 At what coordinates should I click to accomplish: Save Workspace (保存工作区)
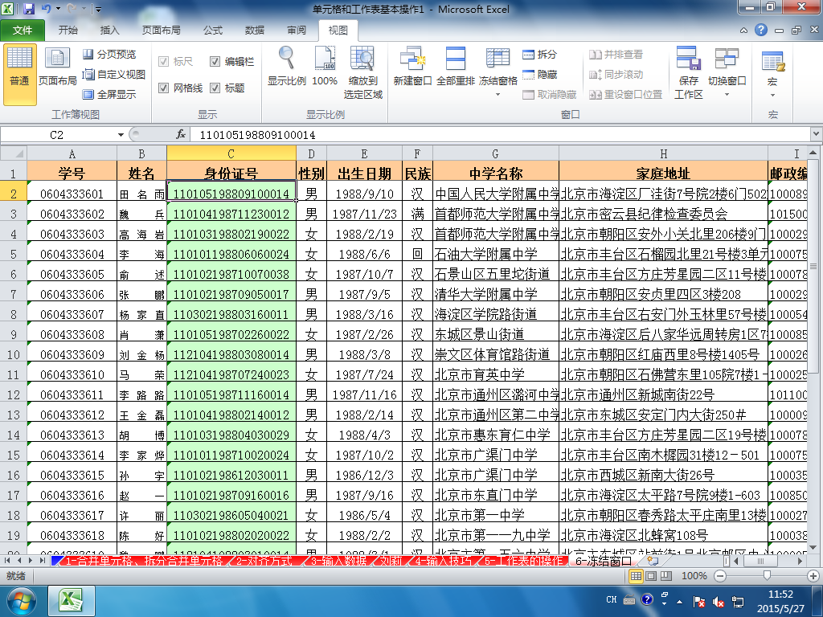point(689,72)
